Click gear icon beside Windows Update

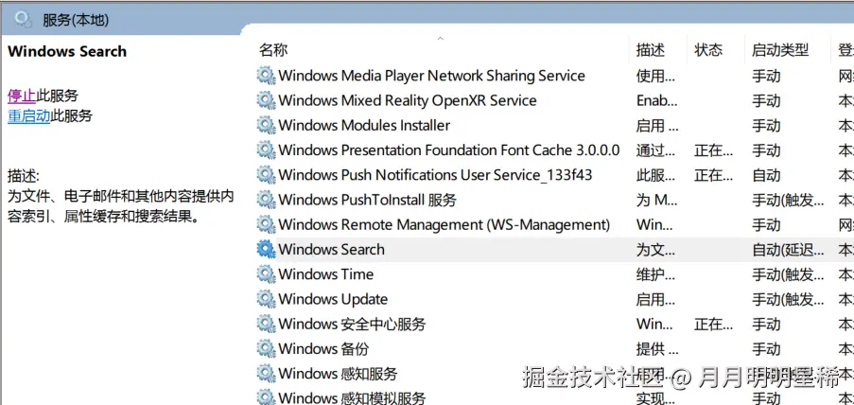(x=266, y=299)
